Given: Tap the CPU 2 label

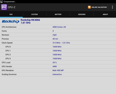Looking at the screenshot, I should 8,55.
